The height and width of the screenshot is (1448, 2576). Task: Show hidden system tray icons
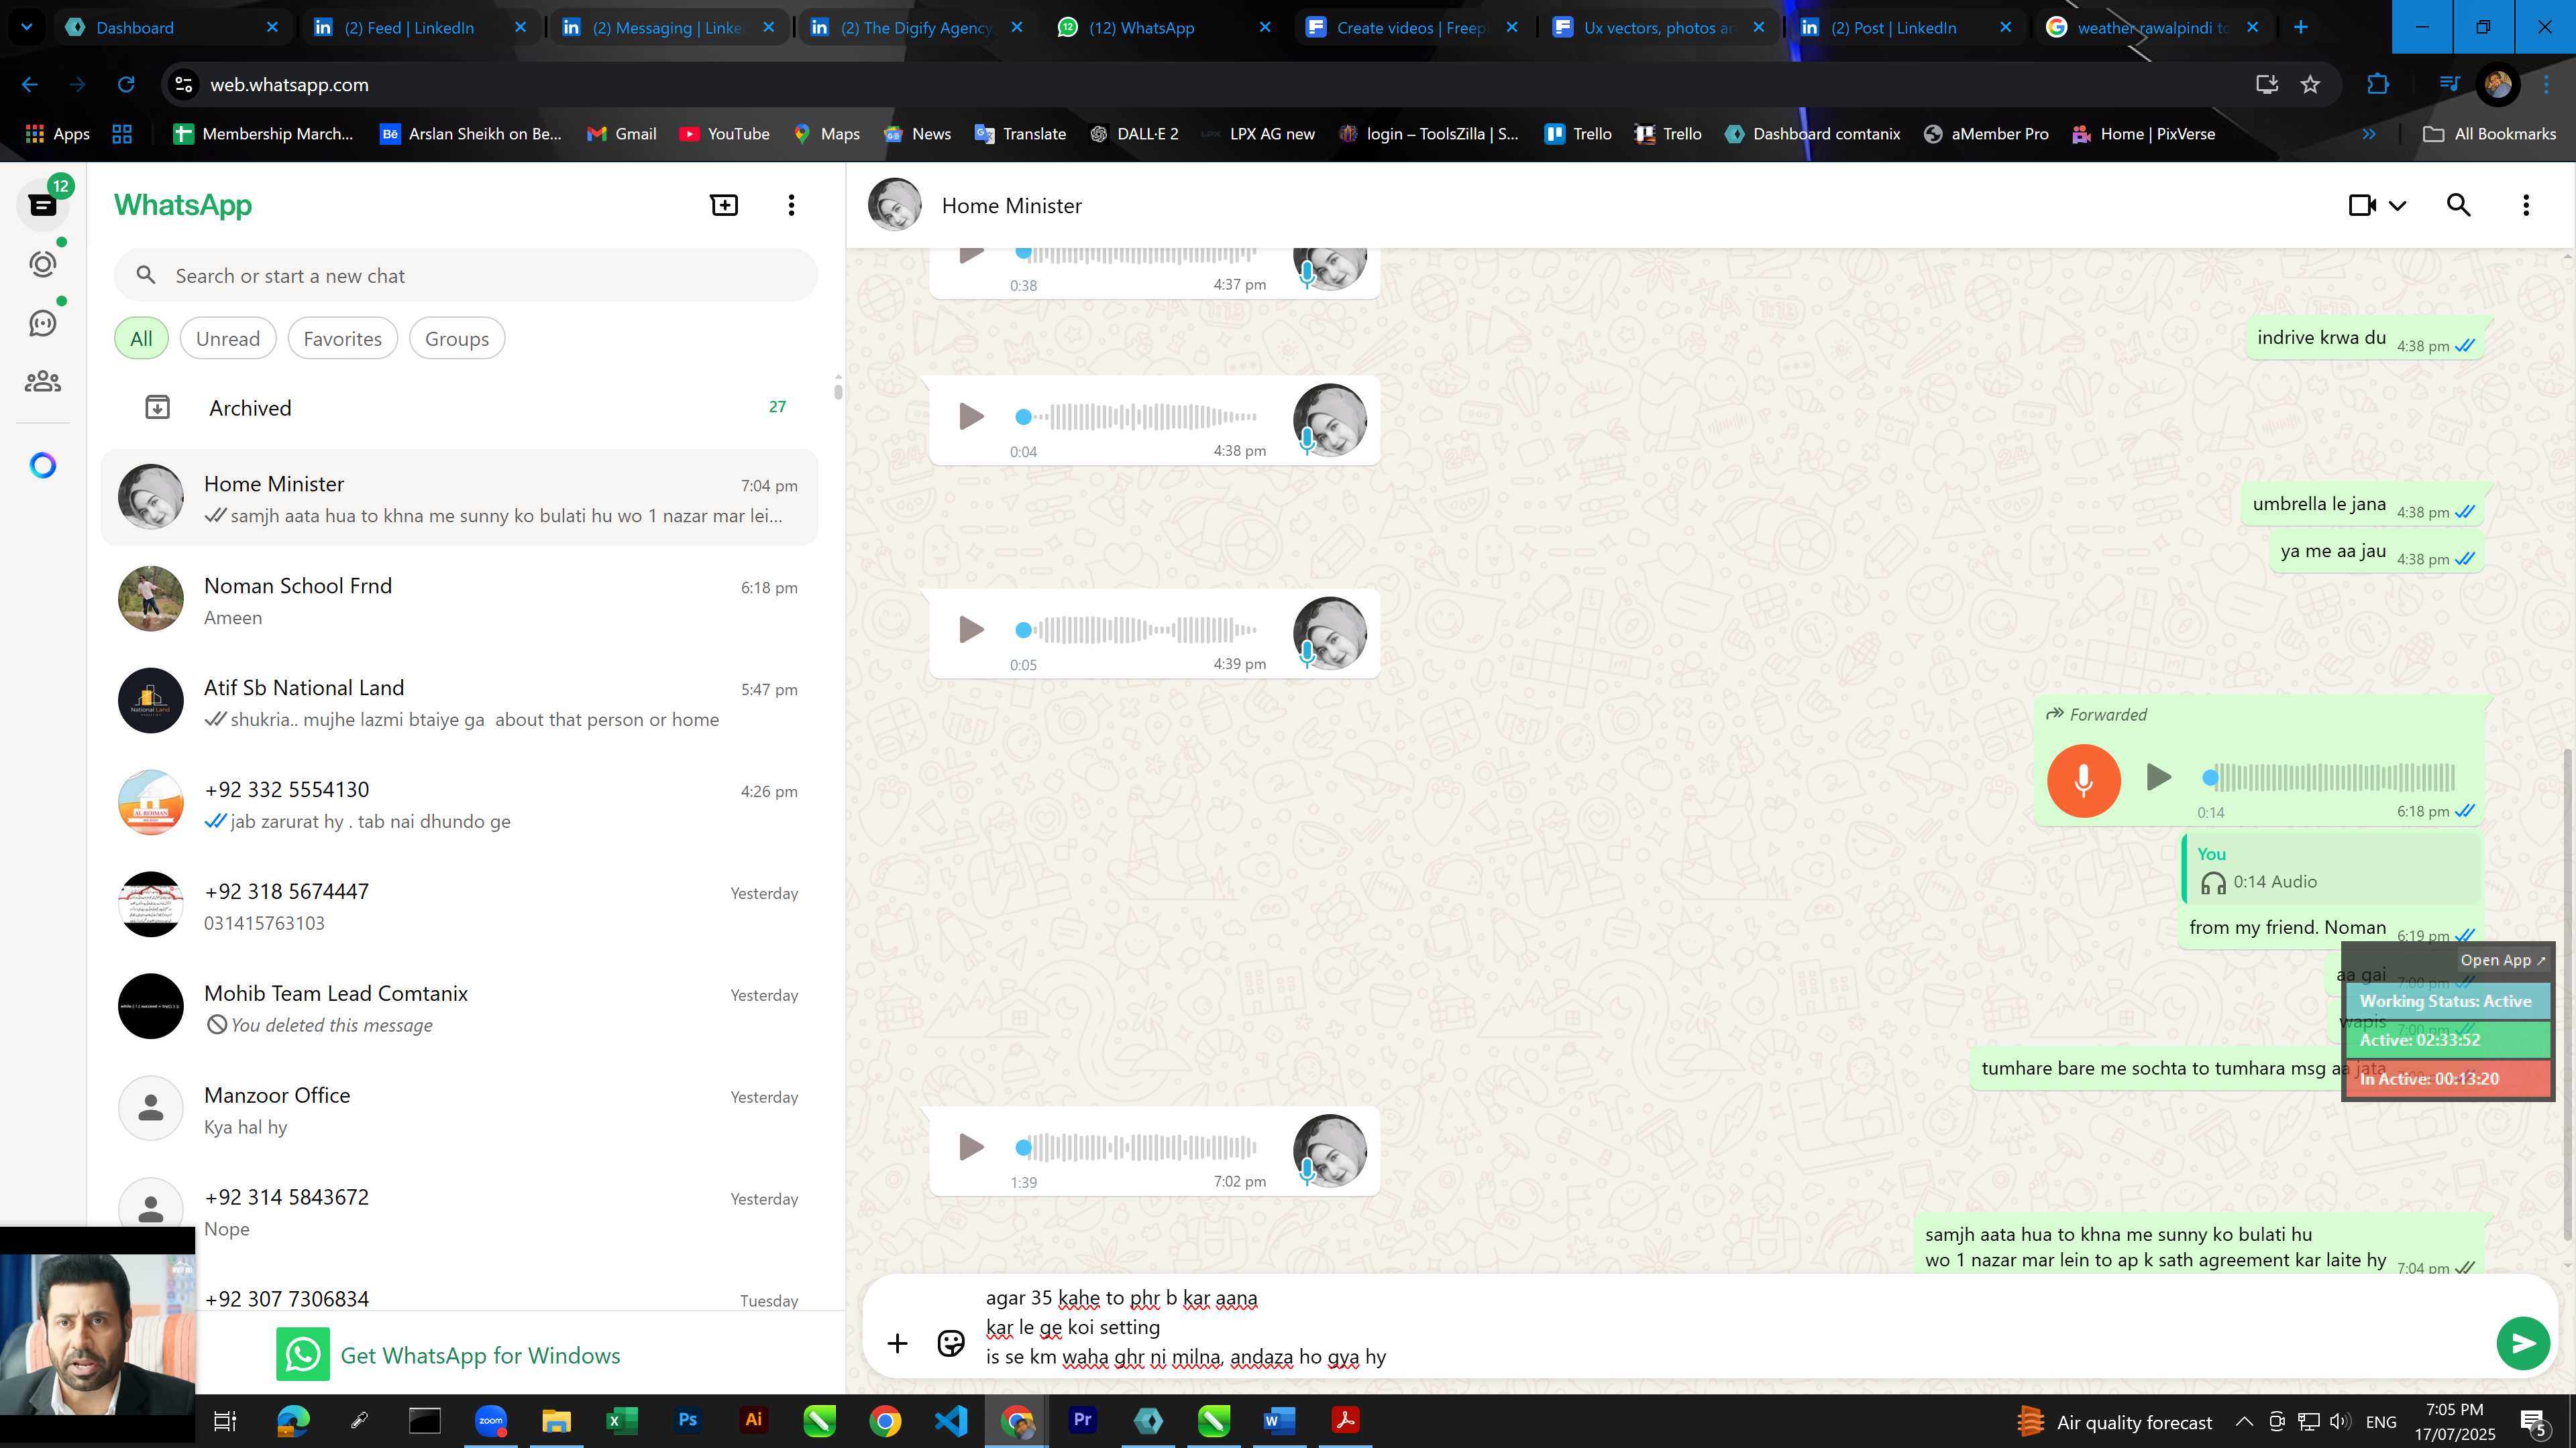tap(2244, 1421)
